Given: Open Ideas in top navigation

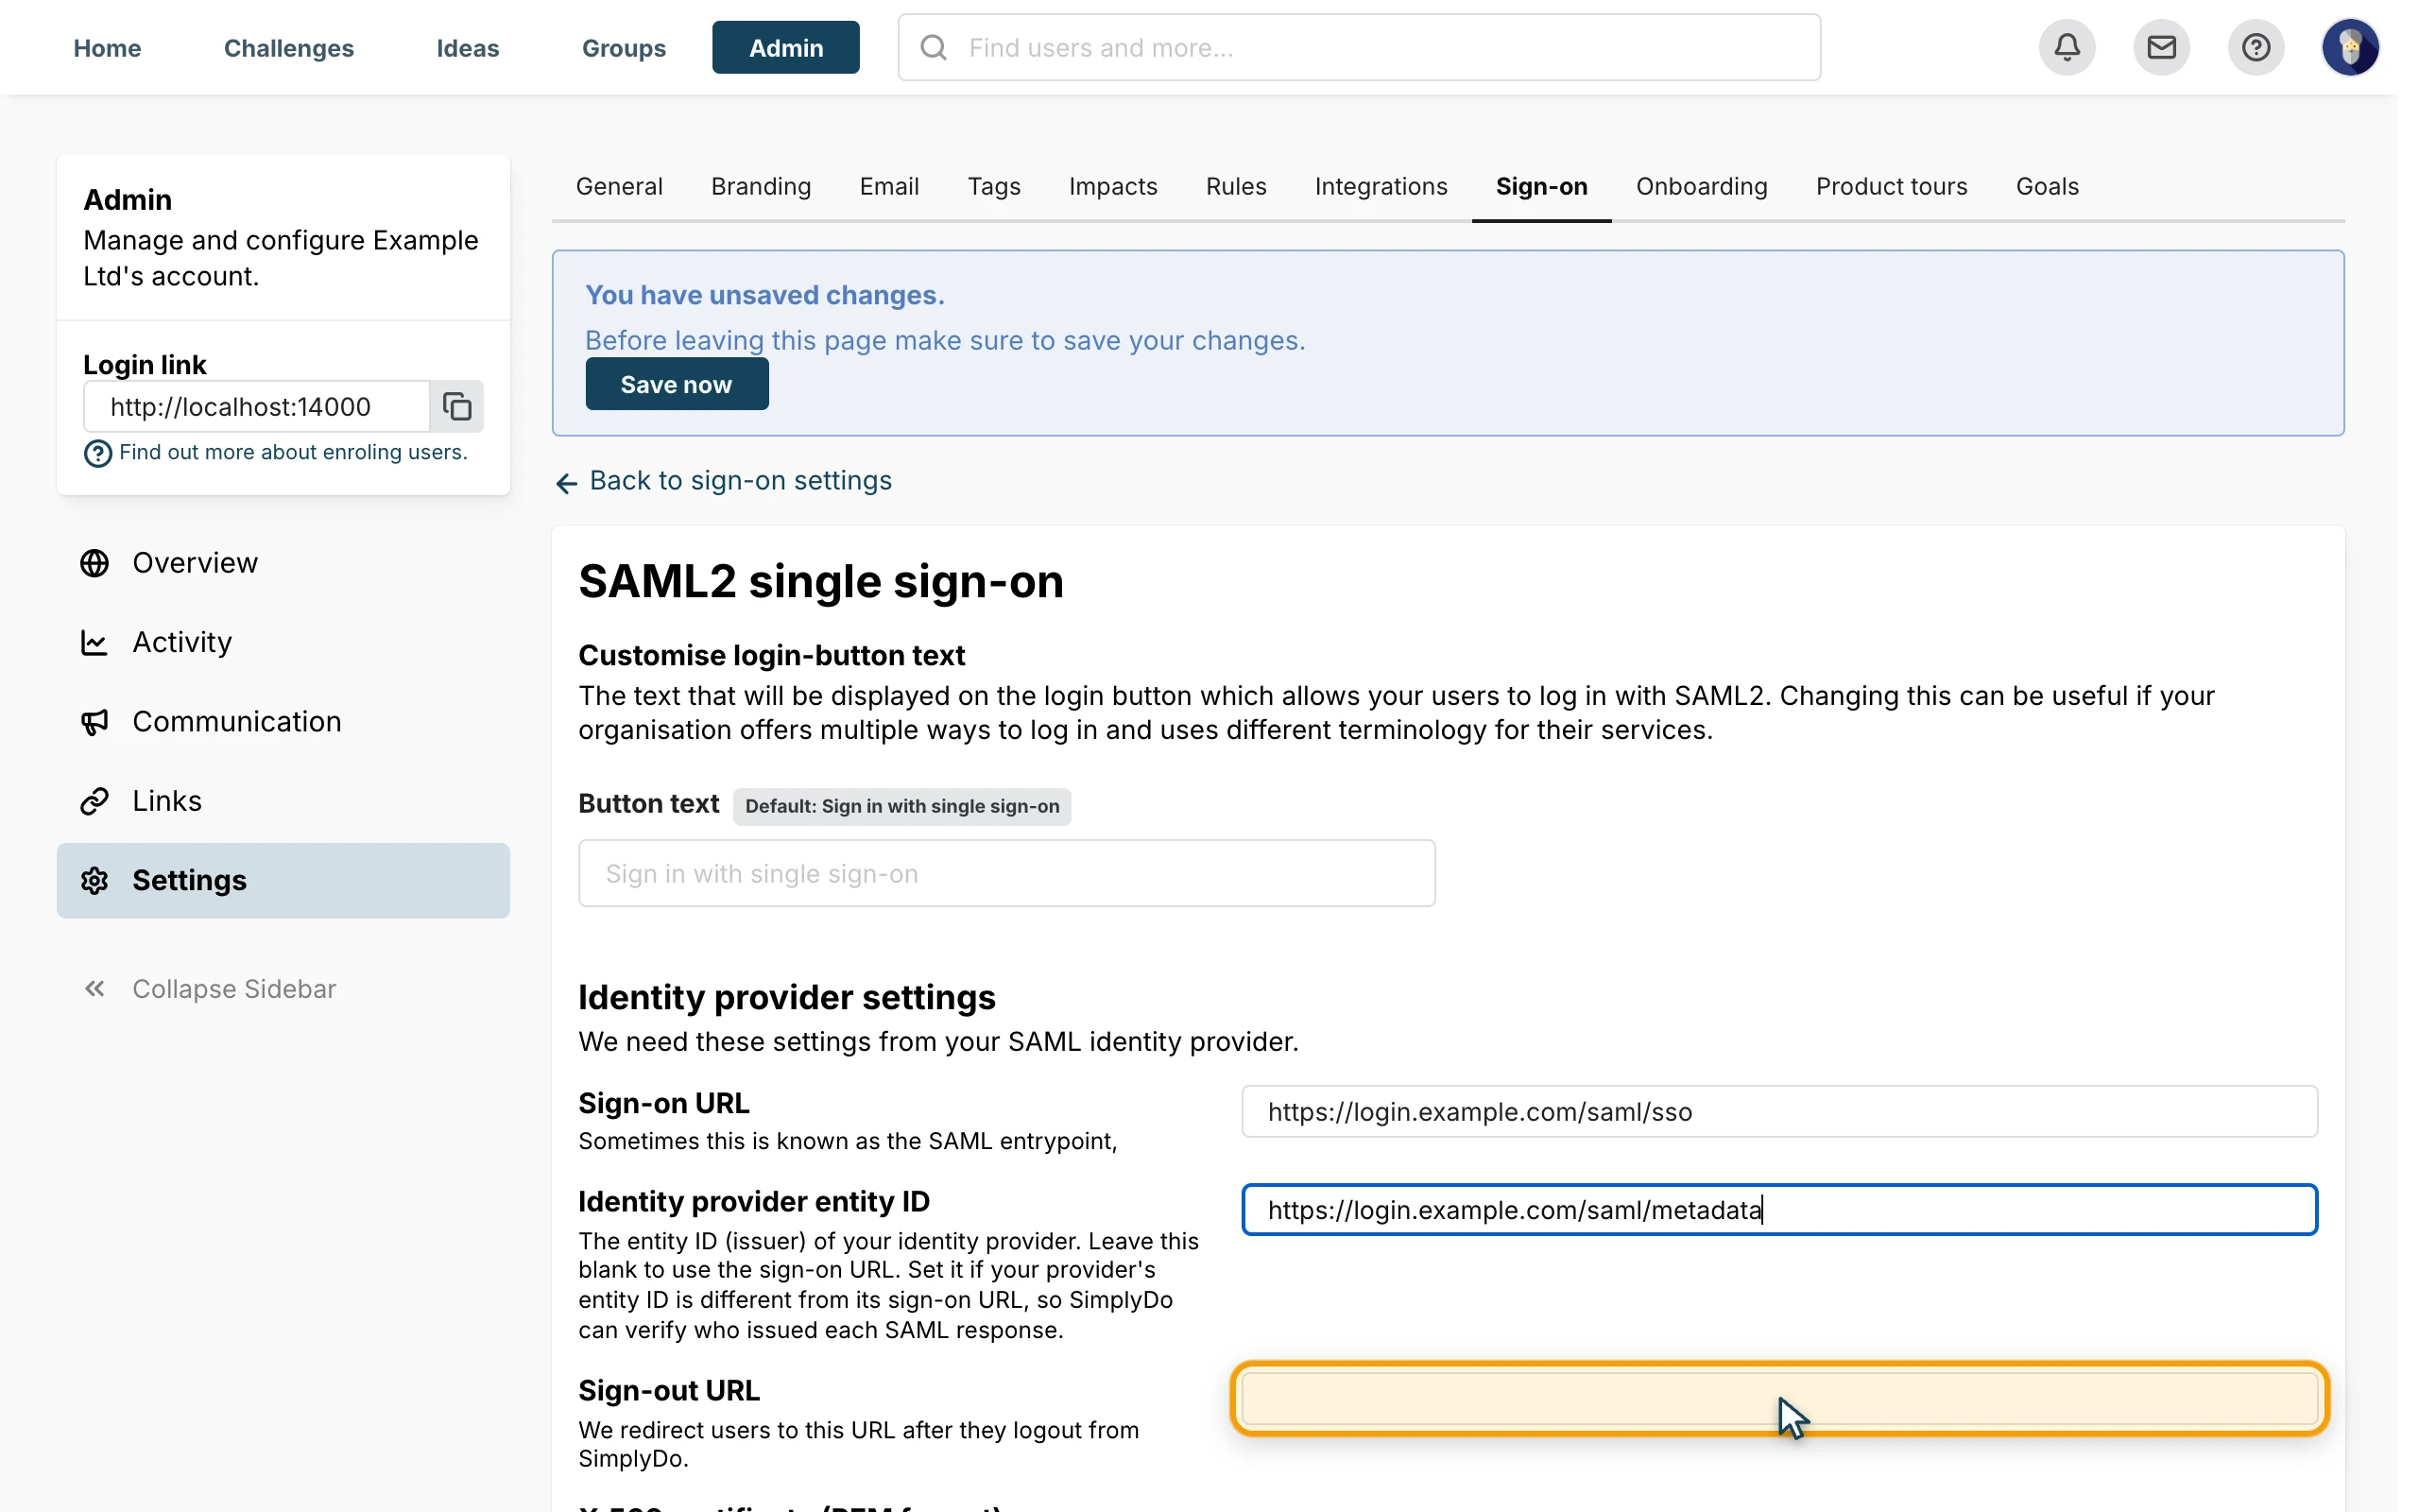Looking at the screenshot, I should pos(468,48).
